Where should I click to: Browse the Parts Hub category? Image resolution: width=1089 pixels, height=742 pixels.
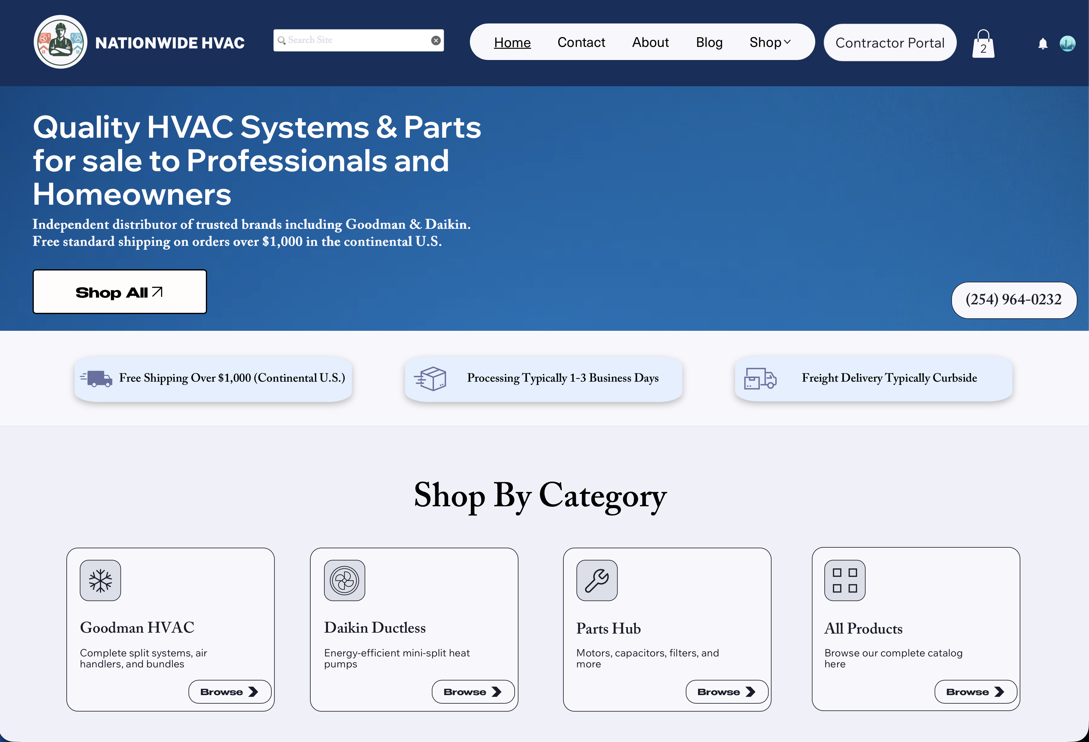(726, 692)
